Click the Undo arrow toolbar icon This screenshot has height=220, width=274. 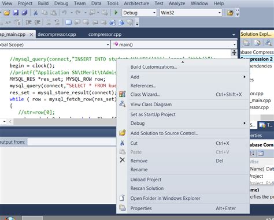coord(64,13)
